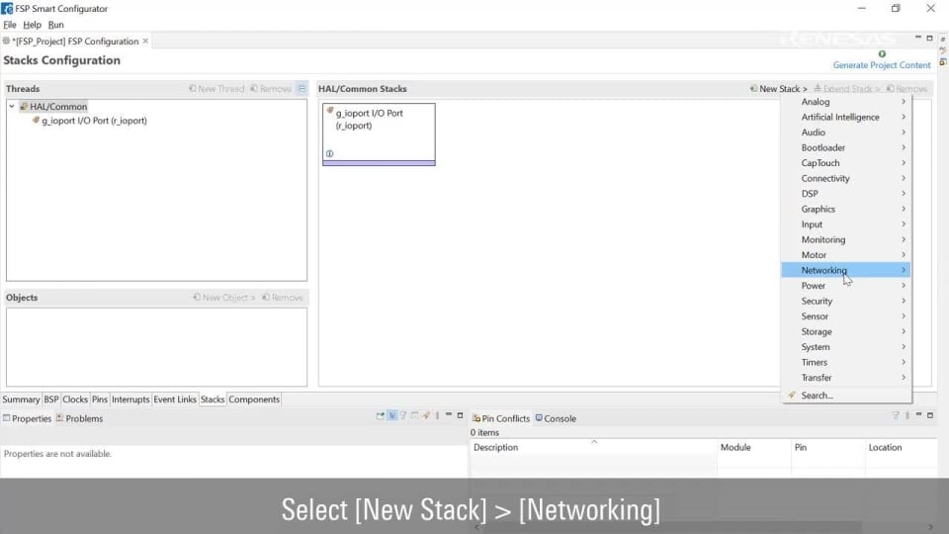Expand the Connectivity submenu
This screenshot has height=534, width=949.
click(846, 178)
